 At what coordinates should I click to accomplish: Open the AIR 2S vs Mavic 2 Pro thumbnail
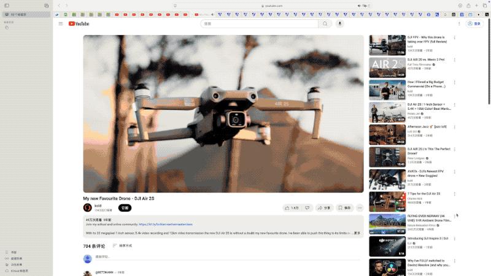click(387, 67)
